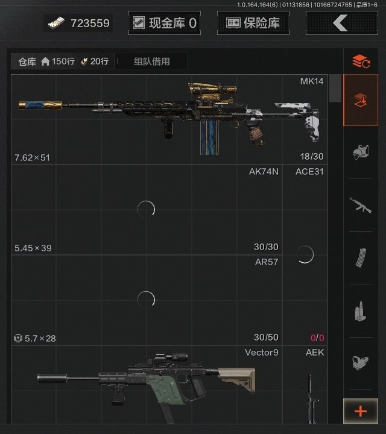Filter by ammunition bullets icon
Viewport: 386px width, 434px height.
tap(361, 311)
